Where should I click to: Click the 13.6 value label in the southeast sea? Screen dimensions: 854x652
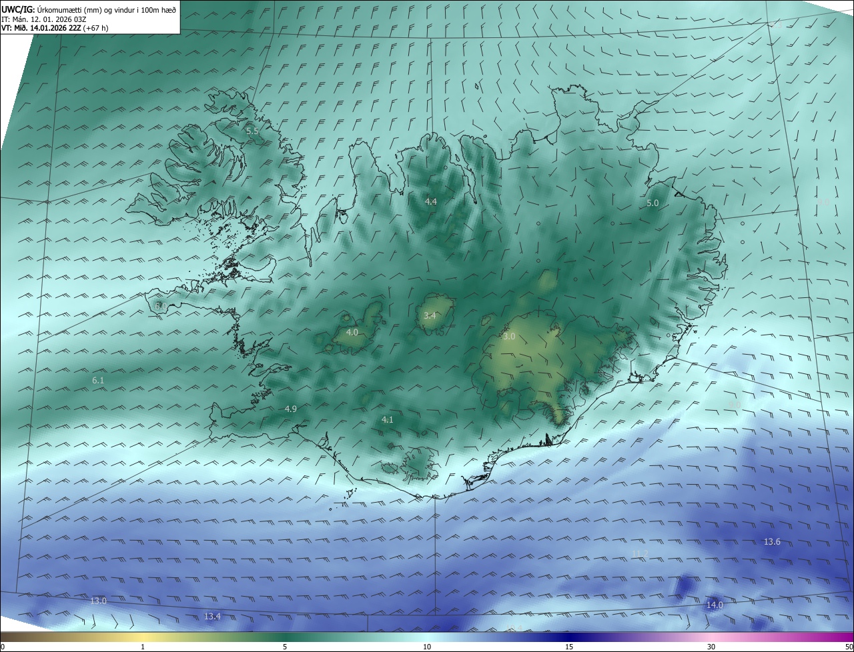(772, 542)
